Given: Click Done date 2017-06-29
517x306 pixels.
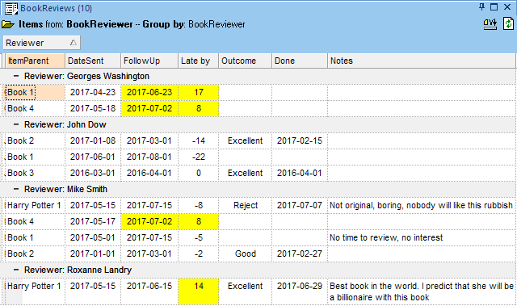Looking at the screenshot, I should click(x=300, y=291).
